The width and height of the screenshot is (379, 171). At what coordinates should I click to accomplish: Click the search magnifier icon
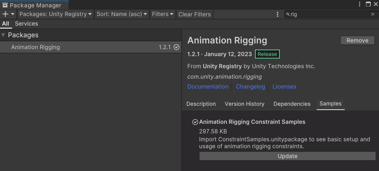(x=288, y=14)
